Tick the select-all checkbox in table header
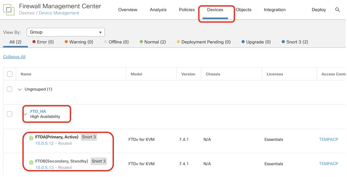347x177 pixels. click(10, 74)
